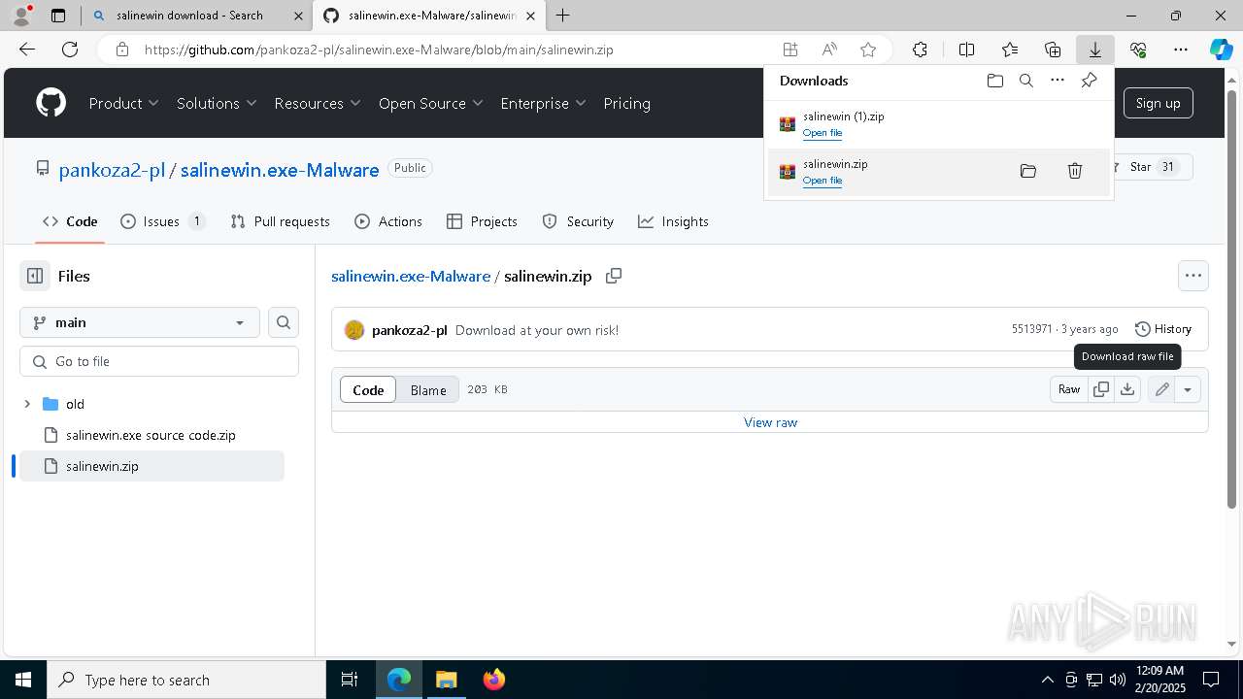
Task: Refresh the current page
Action: pyautogui.click(x=70, y=50)
